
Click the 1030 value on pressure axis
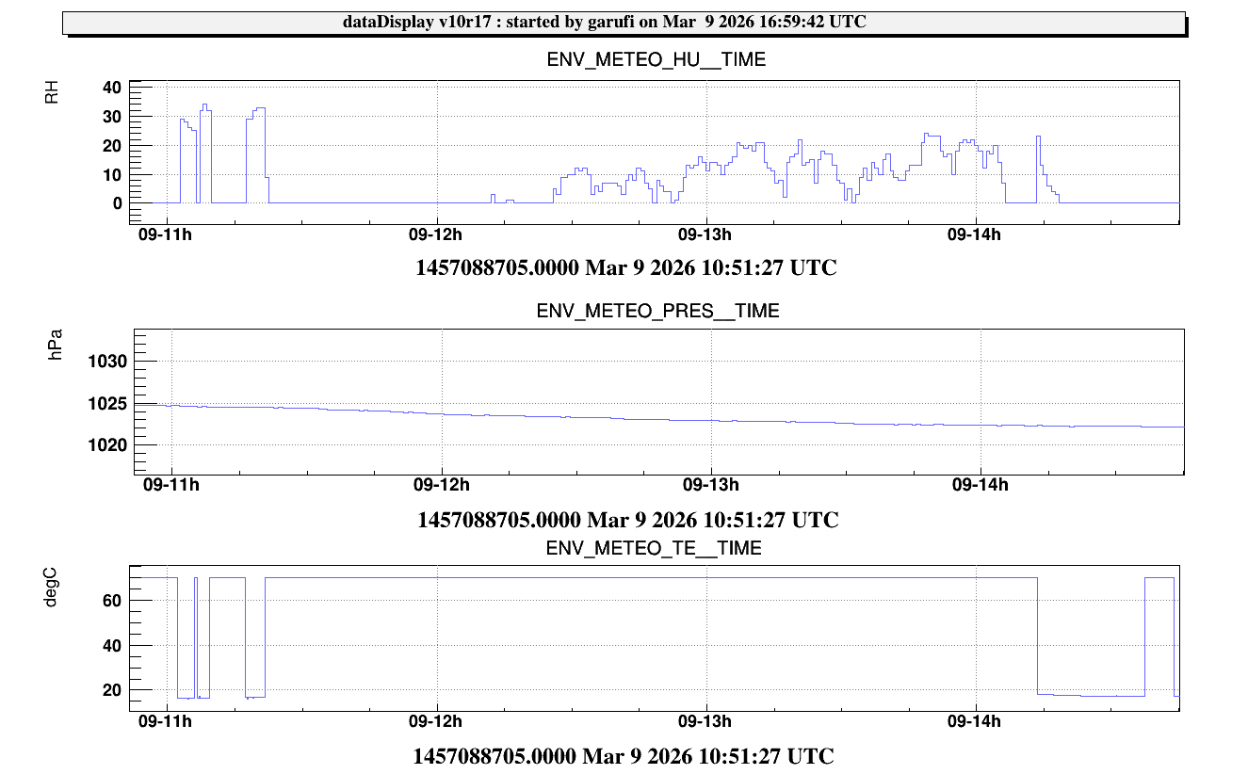tap(106, 362)
